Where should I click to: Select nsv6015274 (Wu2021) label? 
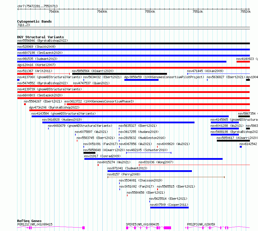click(114, 162)
